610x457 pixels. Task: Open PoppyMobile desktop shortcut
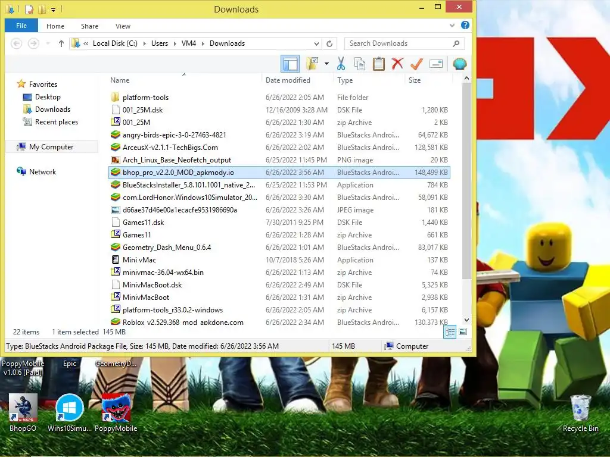point(116,413)
